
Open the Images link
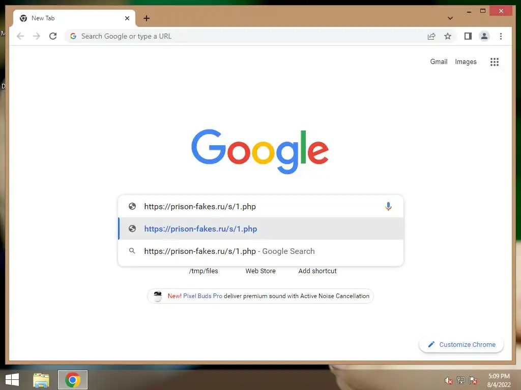466,61
